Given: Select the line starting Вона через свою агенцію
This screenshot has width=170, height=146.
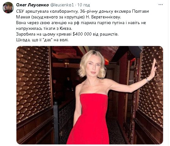Looking at the screenshot, I should tap(81, 23).
